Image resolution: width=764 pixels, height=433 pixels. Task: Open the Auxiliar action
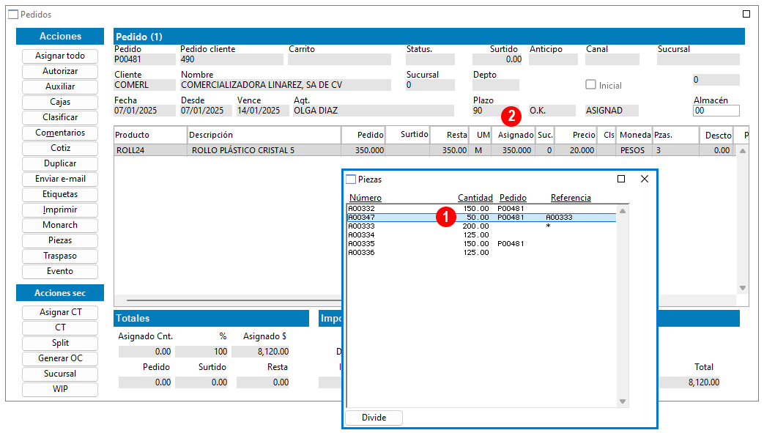click(60, 86)
